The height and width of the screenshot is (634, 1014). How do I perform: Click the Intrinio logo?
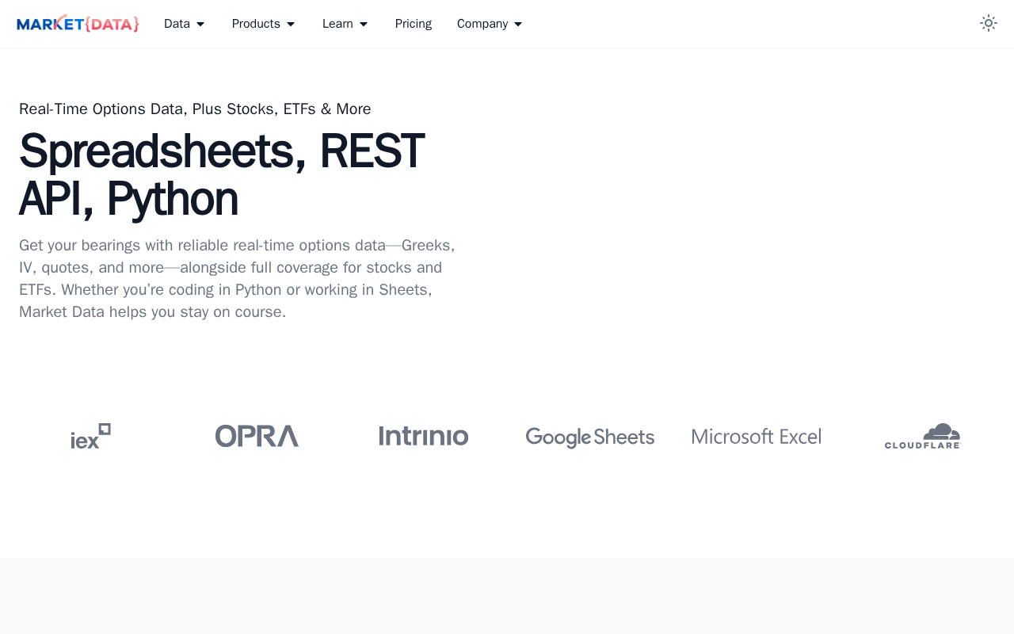[423, 436]
